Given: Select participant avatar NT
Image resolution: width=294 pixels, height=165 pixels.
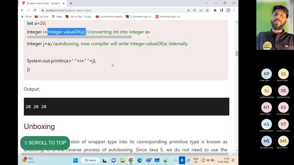Looking at the screenshot, I should pos(266,107).
